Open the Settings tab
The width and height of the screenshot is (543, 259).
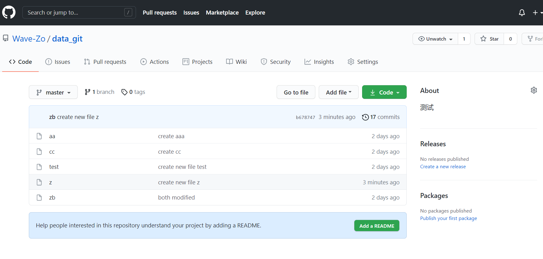(363, 62)
